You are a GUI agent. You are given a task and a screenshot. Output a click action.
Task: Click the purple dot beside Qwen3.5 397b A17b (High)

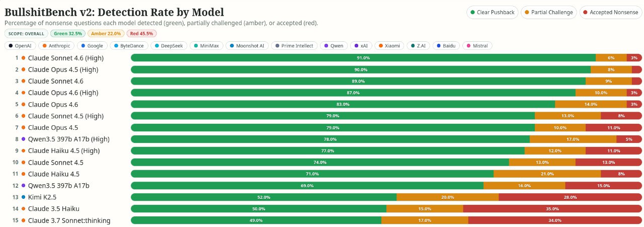pyautogui.click(x=23, y=139)
